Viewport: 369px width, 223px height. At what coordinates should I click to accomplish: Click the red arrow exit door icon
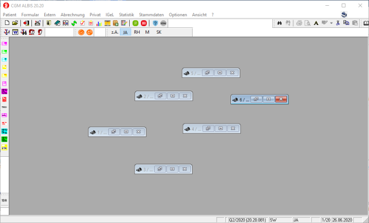tap(26, 23)
